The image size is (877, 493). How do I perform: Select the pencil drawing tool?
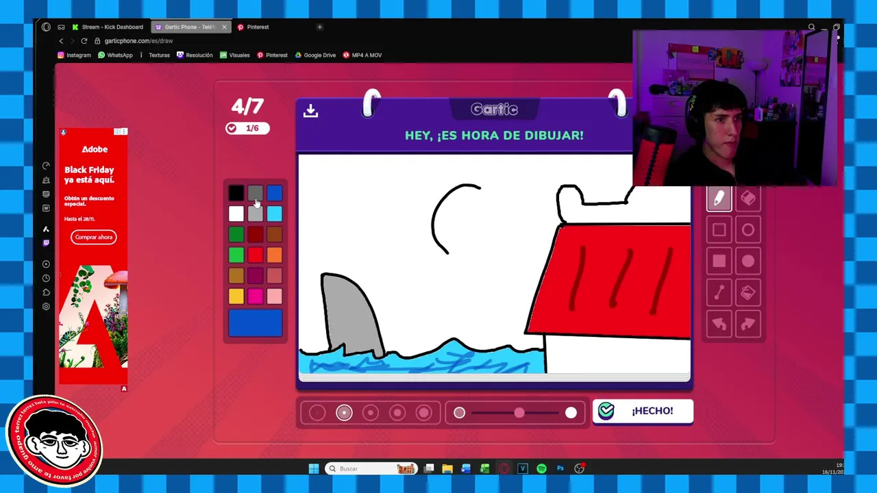click(x=719, y=199)
